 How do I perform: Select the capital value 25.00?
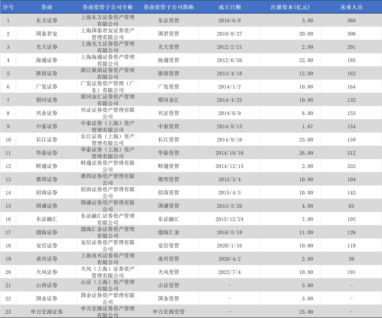306,312
